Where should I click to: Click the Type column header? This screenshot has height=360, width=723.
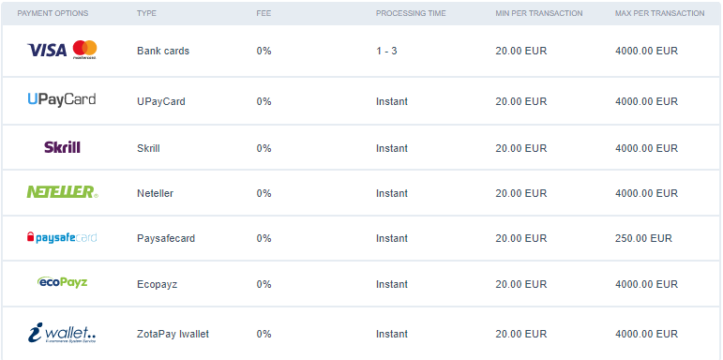click(146, 13)
